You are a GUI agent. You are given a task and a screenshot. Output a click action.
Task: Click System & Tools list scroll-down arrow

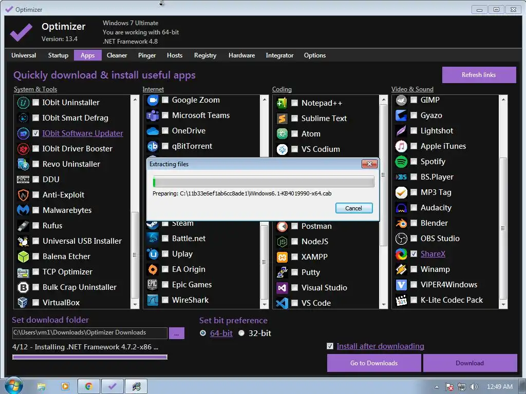(135, 305)
